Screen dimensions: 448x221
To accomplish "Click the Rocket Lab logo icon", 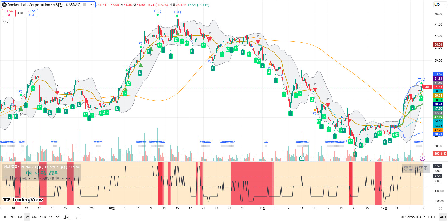I will point(4,5).
